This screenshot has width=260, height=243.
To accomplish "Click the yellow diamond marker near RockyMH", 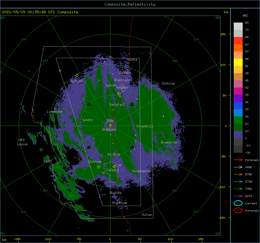I will tap(77, 75).
